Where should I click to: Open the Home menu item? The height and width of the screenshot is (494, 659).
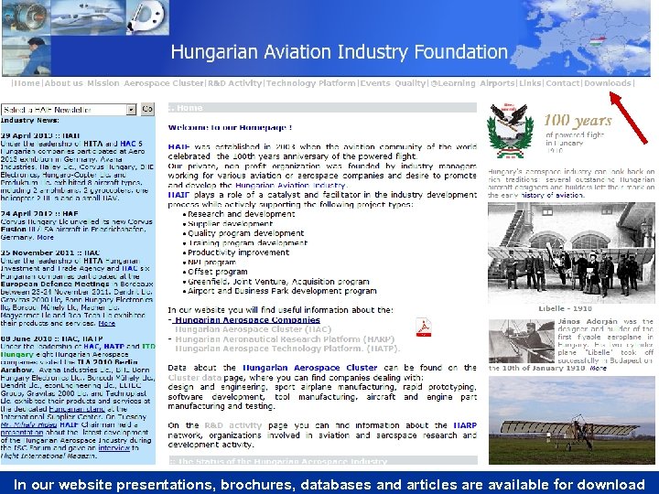(x=27, y=83)
